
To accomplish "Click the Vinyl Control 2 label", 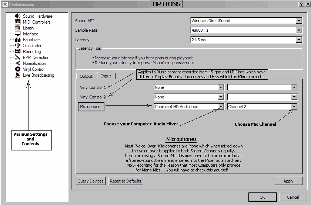I will click(93, 97).
